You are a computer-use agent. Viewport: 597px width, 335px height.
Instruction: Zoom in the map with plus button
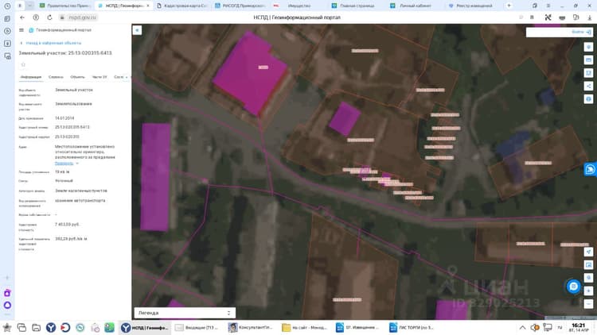click(588, 291)
